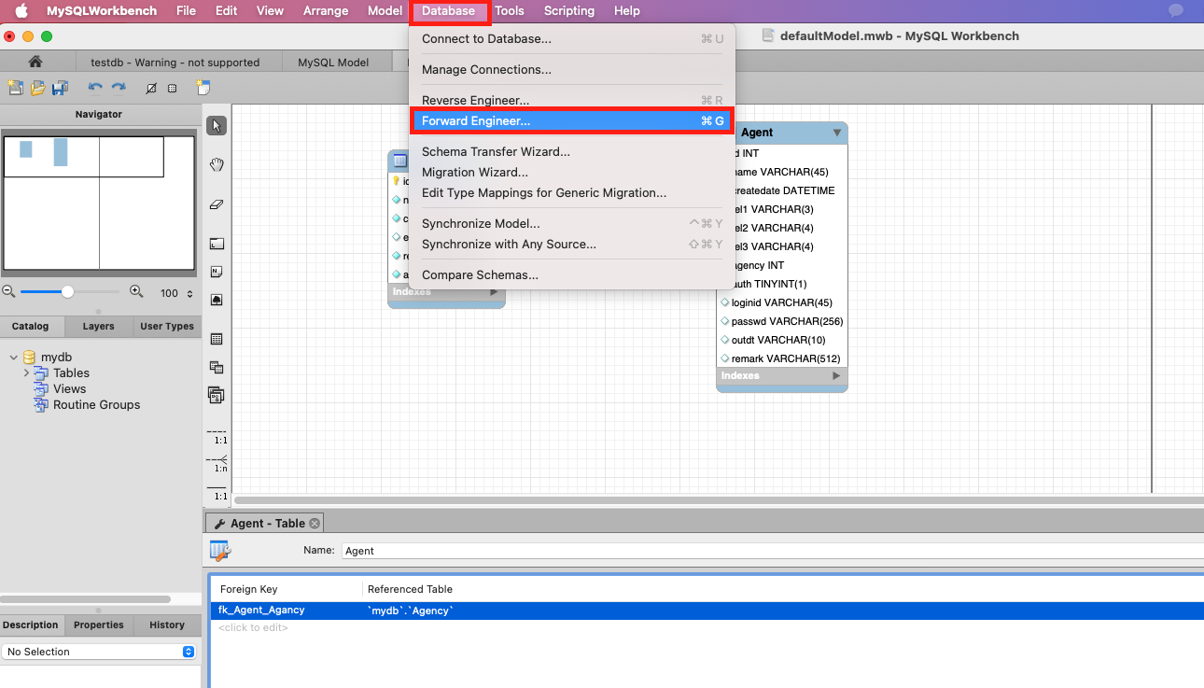Choose Reverse Engineer menu item
The image size is (1204, 688).
pos(572,100)
